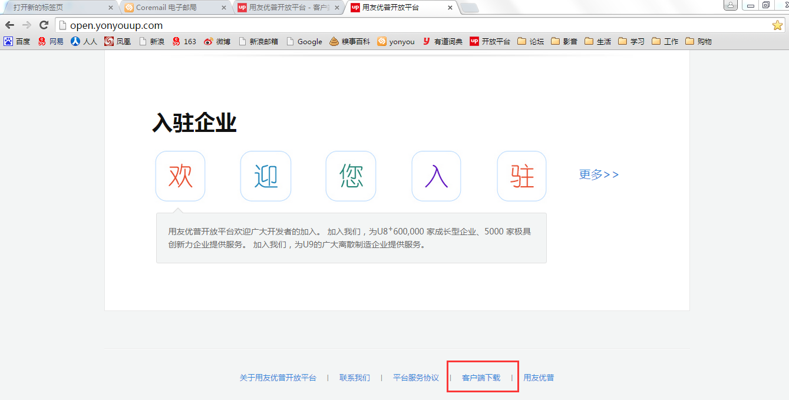Open the Chrome user profile button

[731, 5]
